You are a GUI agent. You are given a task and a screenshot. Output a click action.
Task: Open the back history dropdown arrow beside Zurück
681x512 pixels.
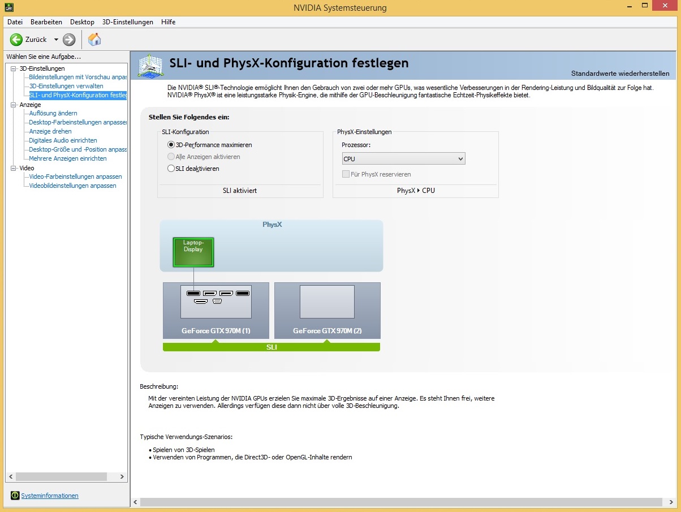click(56, 40)
